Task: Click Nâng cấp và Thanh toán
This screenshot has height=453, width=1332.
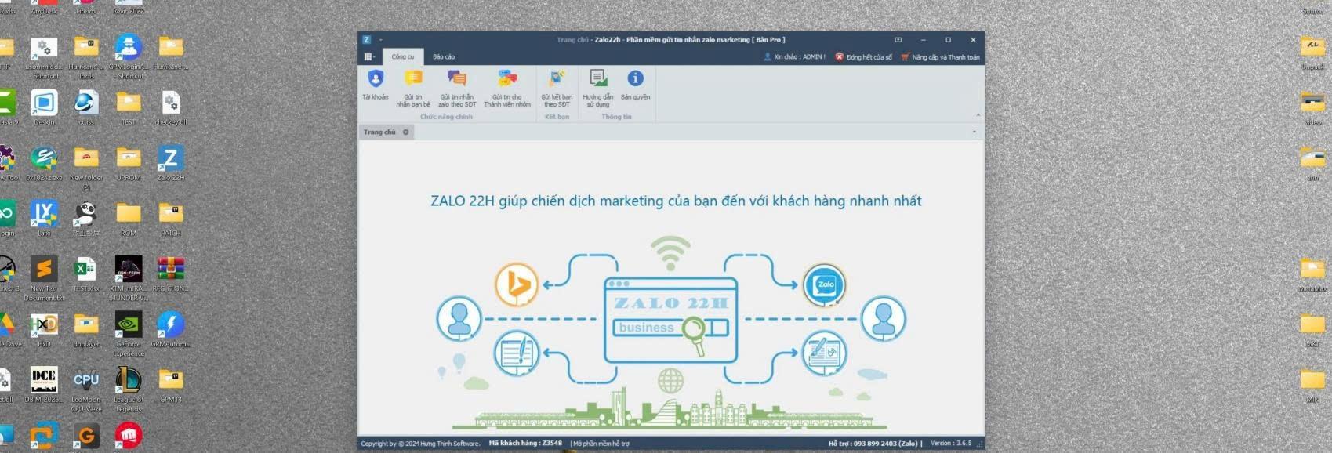Action: point(941,57)
